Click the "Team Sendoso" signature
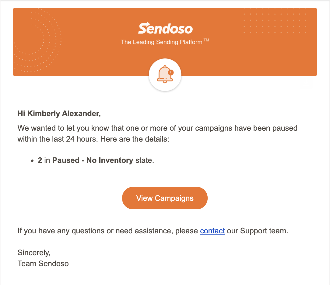Screen dimensions: 330x285 [x=43, y=263]
